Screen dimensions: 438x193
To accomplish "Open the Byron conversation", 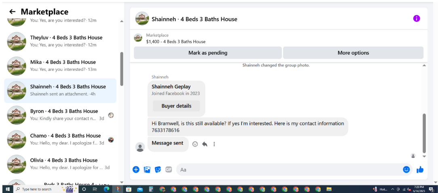I will tap(60, 115).
